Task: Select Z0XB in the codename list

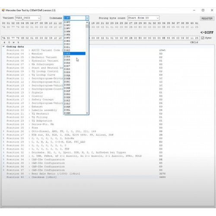Action: click(74, 79)
